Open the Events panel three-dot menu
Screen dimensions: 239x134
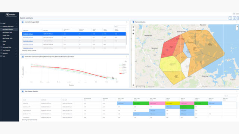[x=126, y=22]
